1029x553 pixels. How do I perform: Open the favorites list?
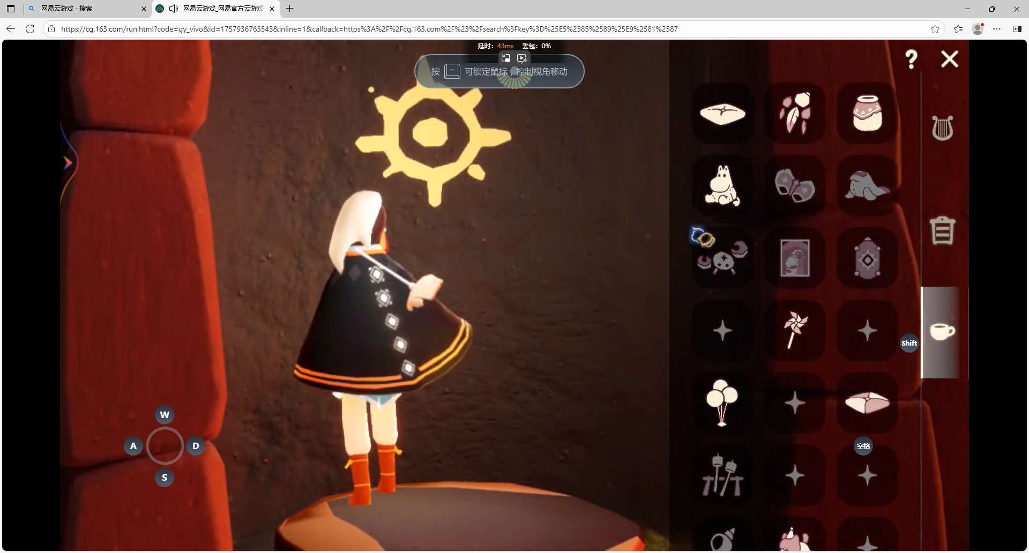point(958,29)
